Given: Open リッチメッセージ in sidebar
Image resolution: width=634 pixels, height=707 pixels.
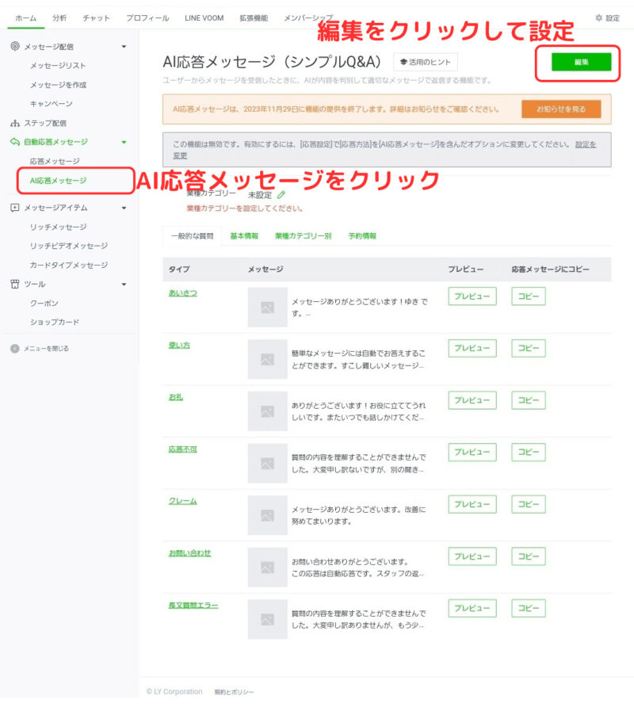Looking at the screenshot, I should pyautogui.click(x=58, y=227).
